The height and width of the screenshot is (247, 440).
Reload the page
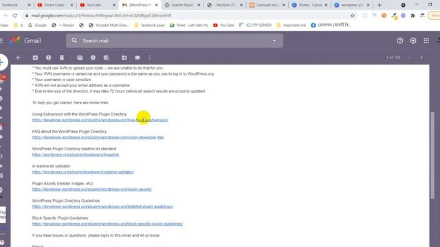tap(15, 16)
